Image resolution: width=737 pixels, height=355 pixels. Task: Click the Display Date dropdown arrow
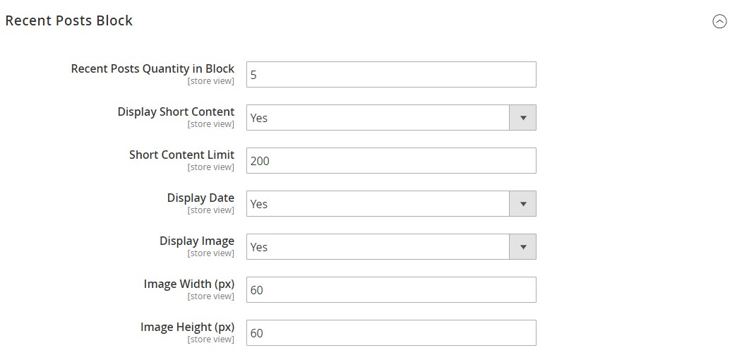click(523, 204)
